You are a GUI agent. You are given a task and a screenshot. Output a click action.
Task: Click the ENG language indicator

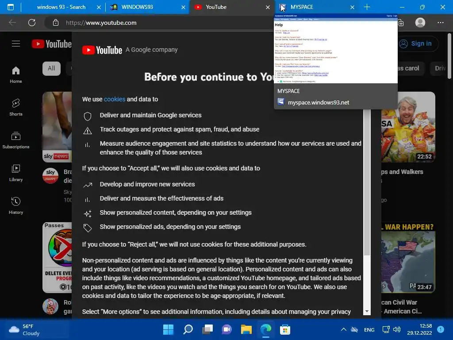pos(369,329)
